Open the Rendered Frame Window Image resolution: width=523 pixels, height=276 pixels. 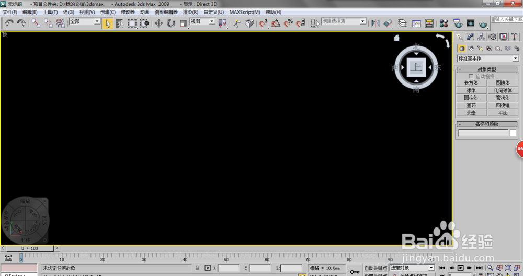(470, 23)
